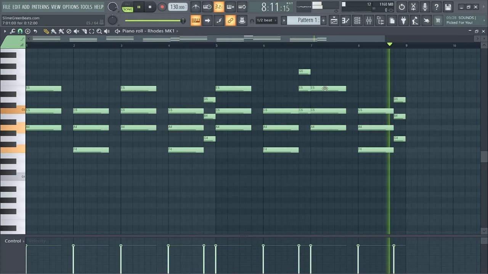The height and width of the screenshot is (274, 488).
Task: Open the Mixer window icon
Action: click(369, 21)
